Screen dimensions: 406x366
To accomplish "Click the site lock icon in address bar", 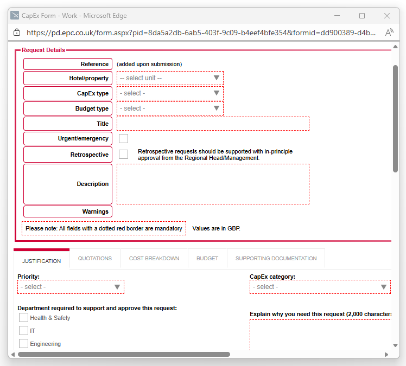I will [x=16, y=33].
